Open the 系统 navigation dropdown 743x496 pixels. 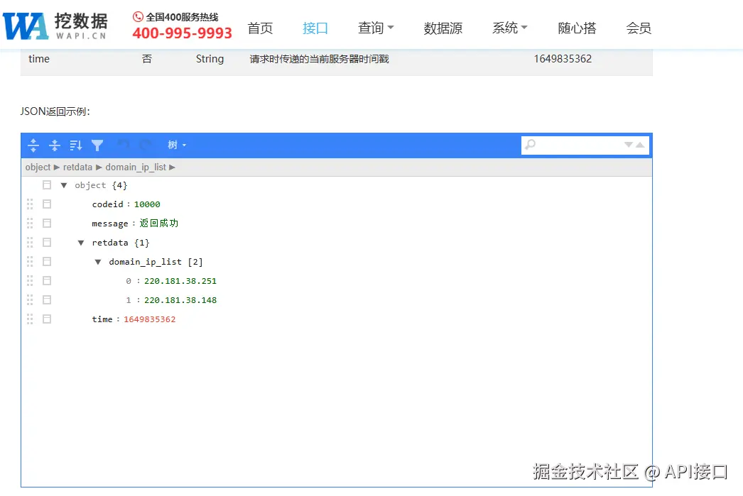pyautogui.click(x=510, y=28)
